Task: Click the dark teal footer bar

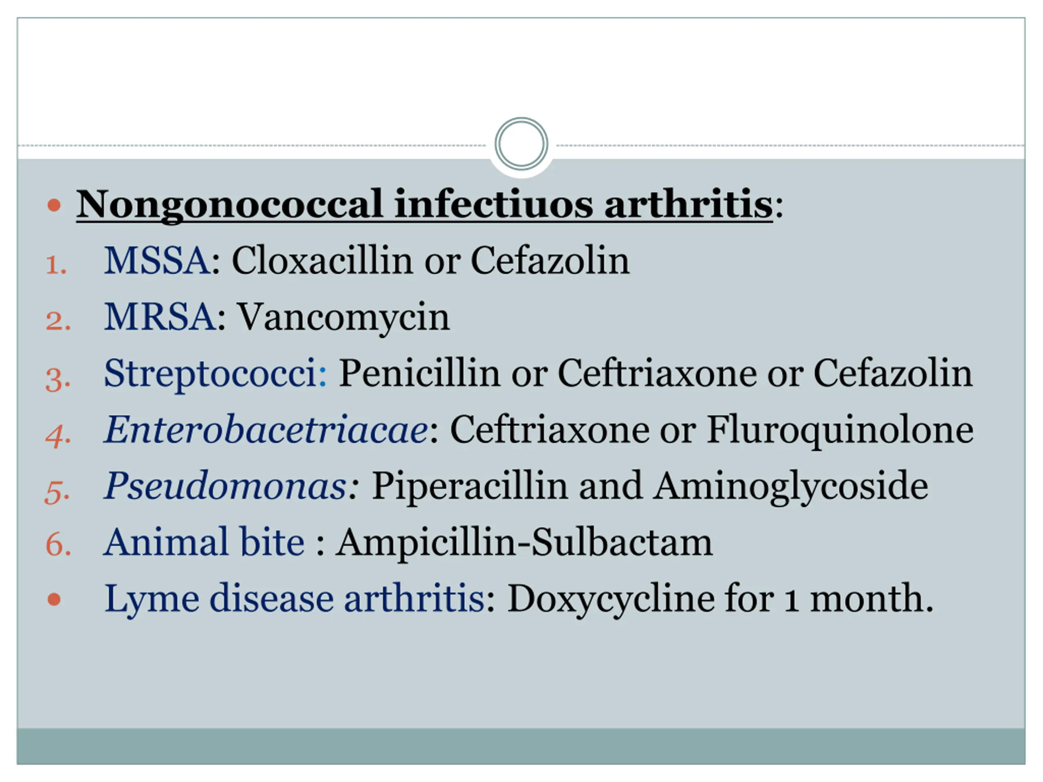Action: (x=521, y=746)
